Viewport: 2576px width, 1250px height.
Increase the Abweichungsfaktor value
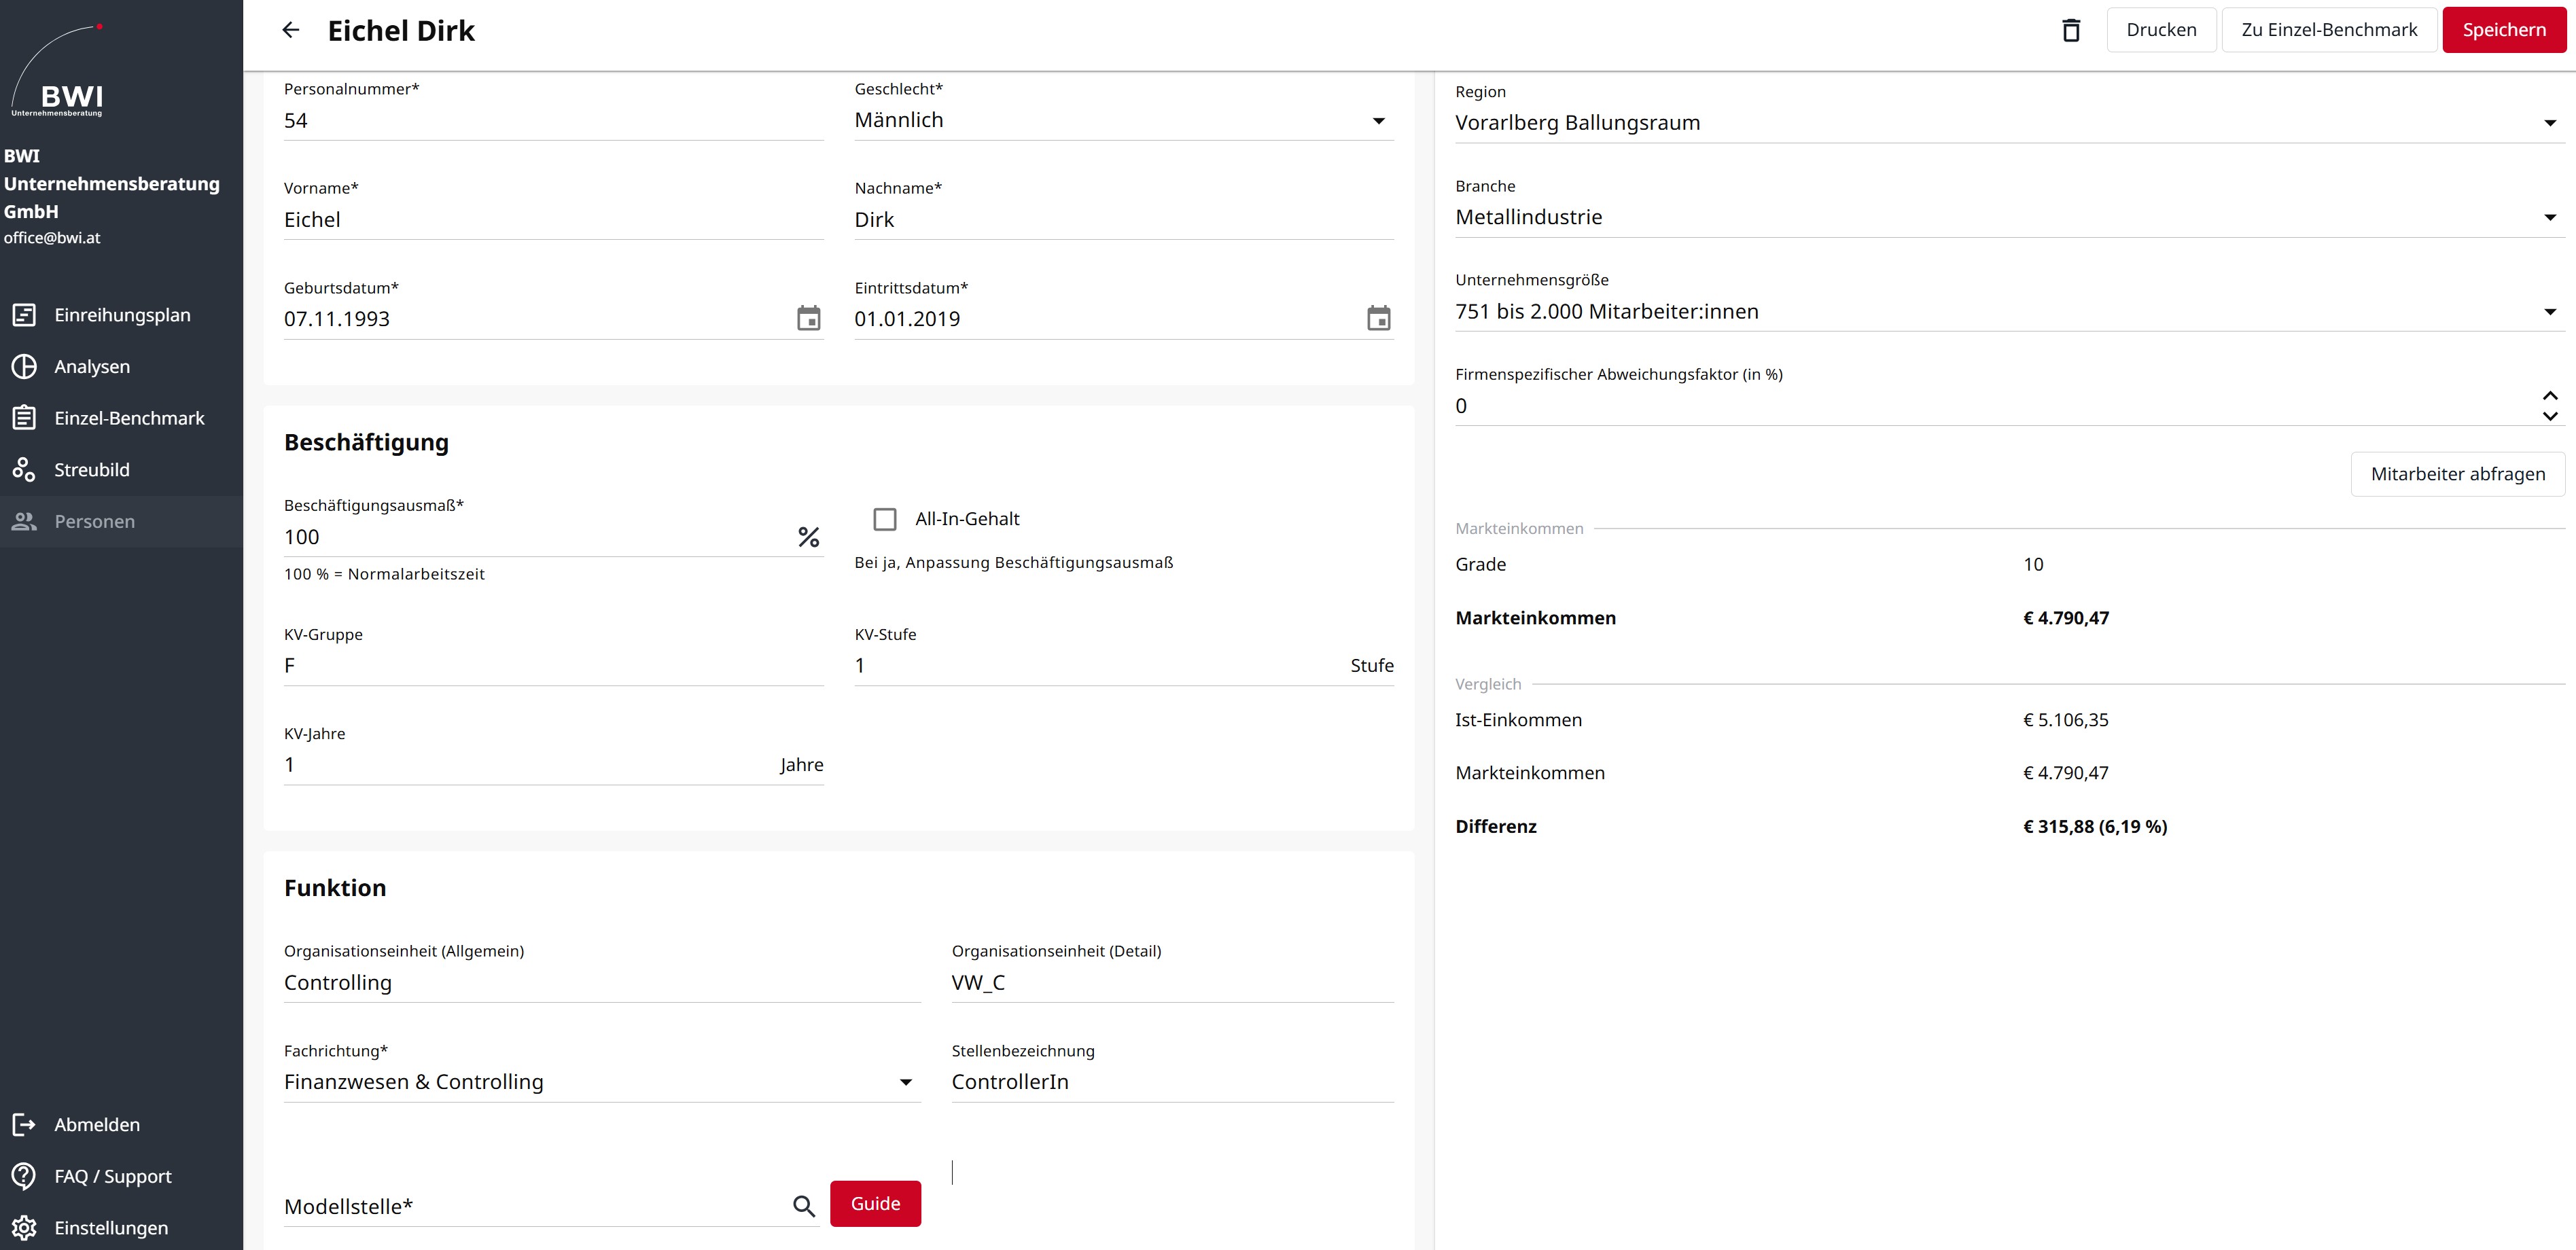tap(2550, 396)
